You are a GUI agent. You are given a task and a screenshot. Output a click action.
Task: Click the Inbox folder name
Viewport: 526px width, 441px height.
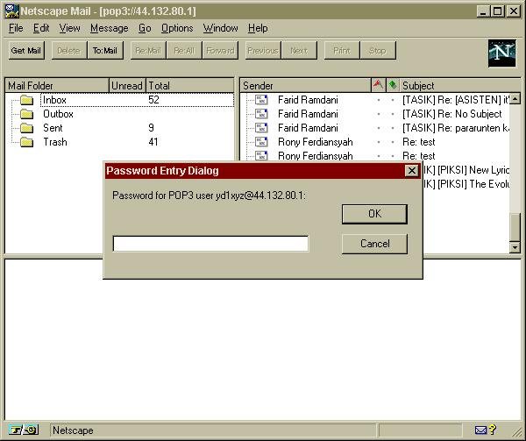[54, 100]
